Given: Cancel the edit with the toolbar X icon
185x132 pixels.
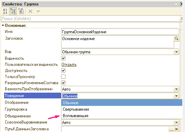Looking at the screenshot, I should click(30, 11).
